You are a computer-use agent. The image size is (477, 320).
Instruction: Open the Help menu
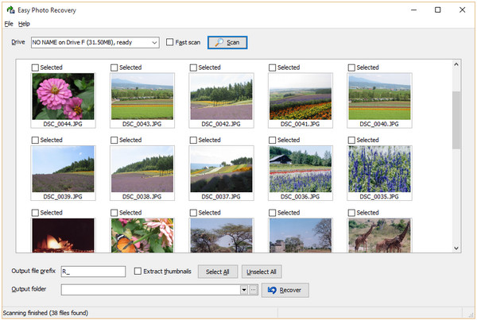(x=24, y=24)
